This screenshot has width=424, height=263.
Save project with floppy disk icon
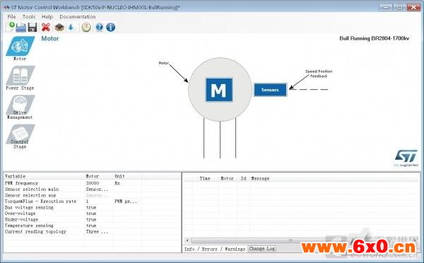pyautogui.click(x=33, y=28)
